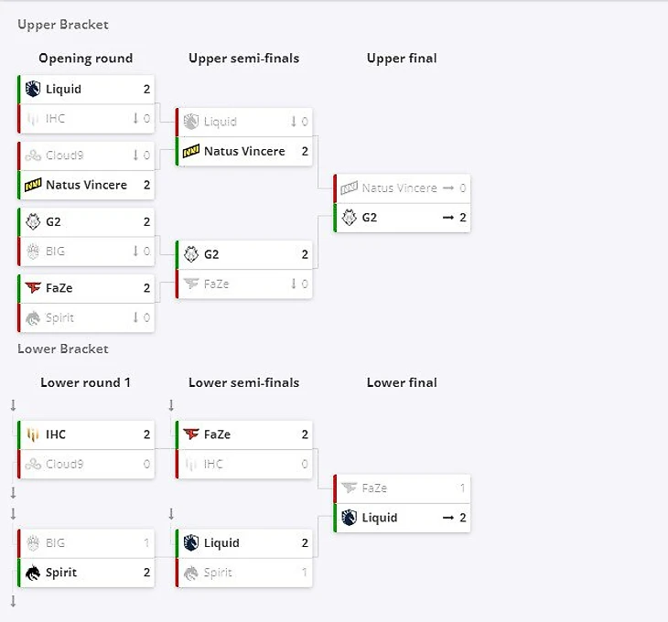Open Natus Vincere team in Opening round
Image resolution: width=668 pixels, height=622 pixels.
[x=86, y=185]
